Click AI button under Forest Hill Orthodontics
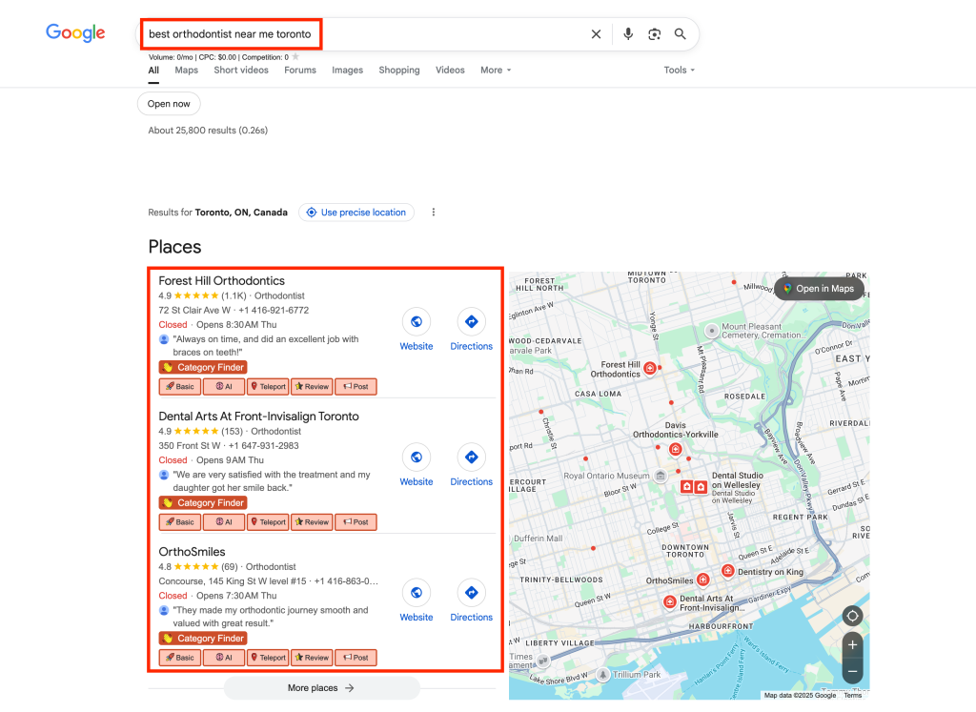This screenshot has height=712, width=976. [x=224, y=386]
